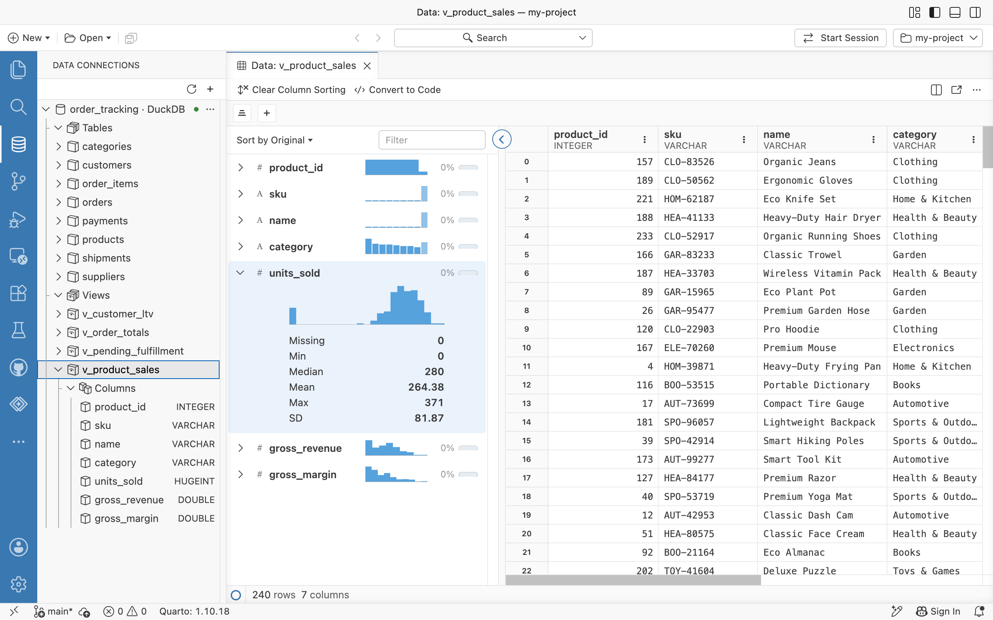This screenshot has width=993, height=620.
Task: Click the Filter input in summary panel
Action: [432, 140]
